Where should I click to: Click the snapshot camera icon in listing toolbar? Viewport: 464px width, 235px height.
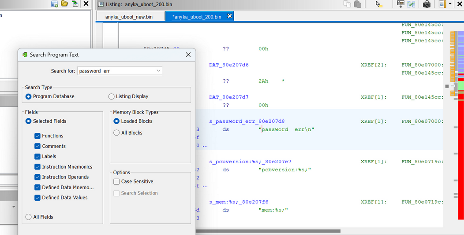point(427,4)
